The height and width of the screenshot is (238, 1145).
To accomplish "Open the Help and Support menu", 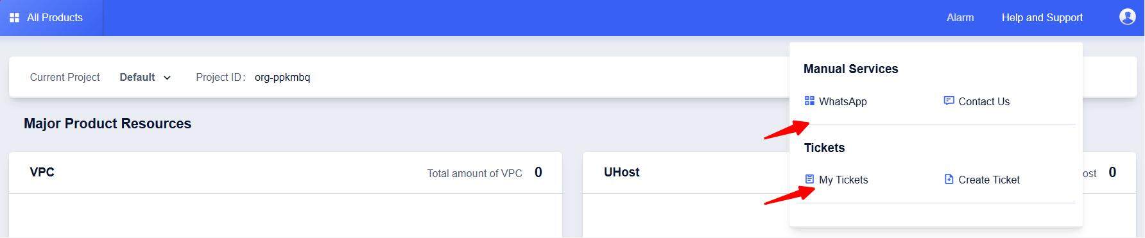I will tap(1042, 17).
